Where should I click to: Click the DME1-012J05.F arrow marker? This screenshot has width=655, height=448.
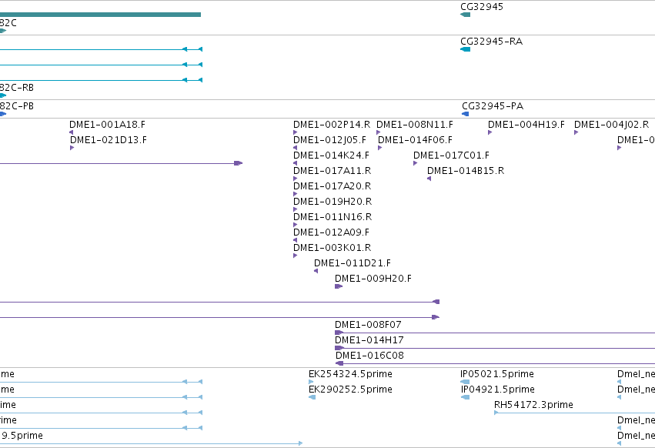tap(296, 148)
